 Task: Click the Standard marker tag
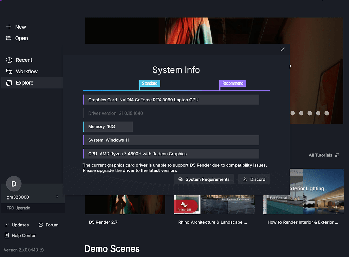150,84
